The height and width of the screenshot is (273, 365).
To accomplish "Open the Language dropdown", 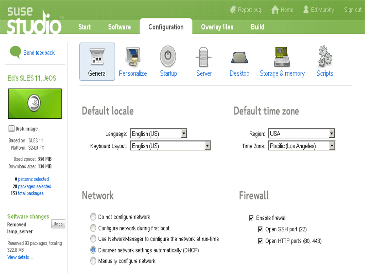I will coord(159,133).
